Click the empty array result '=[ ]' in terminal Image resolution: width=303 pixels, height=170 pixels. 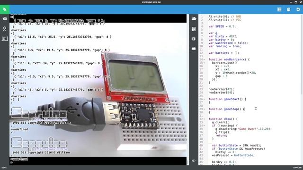[15, 100]
